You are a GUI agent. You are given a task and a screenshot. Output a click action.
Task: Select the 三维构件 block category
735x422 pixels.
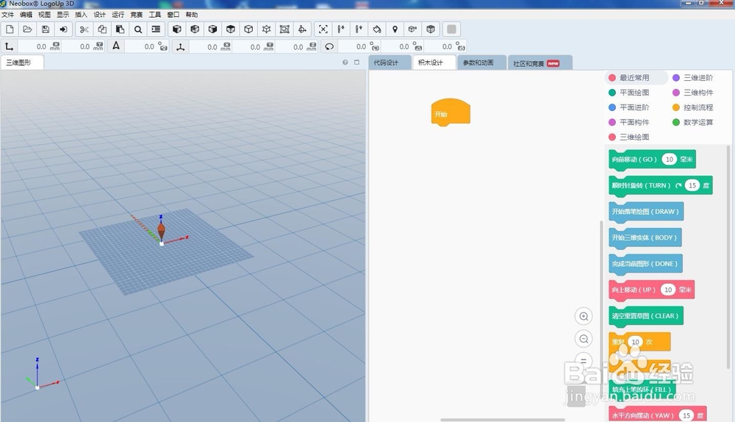693,93
